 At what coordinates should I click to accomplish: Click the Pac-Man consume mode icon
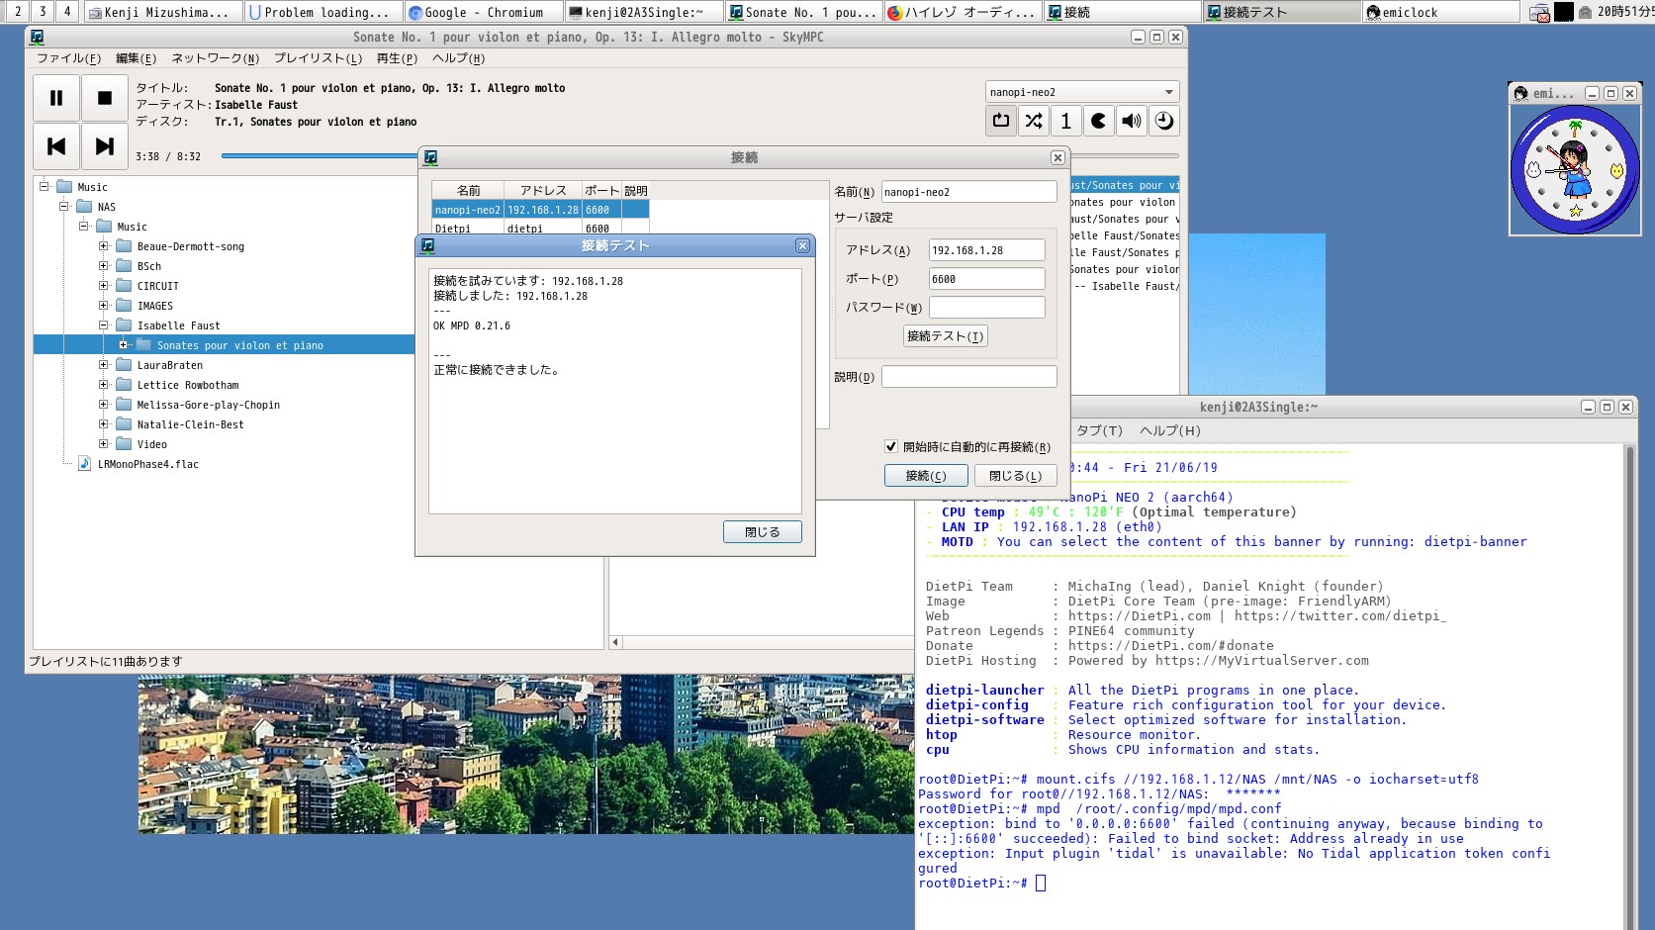(x=1098, y=121)
